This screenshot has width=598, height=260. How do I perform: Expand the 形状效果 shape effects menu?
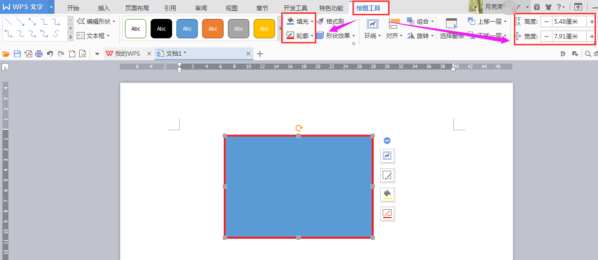[x=336, y=36]
